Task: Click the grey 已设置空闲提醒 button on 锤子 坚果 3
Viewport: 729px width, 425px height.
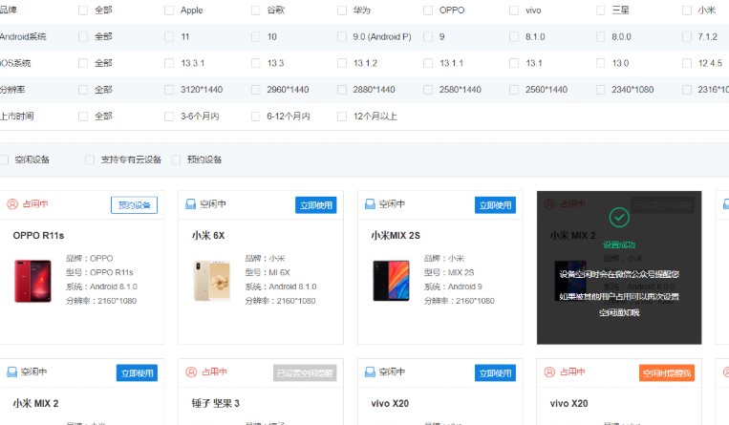Action: click(x=305, y=372)
